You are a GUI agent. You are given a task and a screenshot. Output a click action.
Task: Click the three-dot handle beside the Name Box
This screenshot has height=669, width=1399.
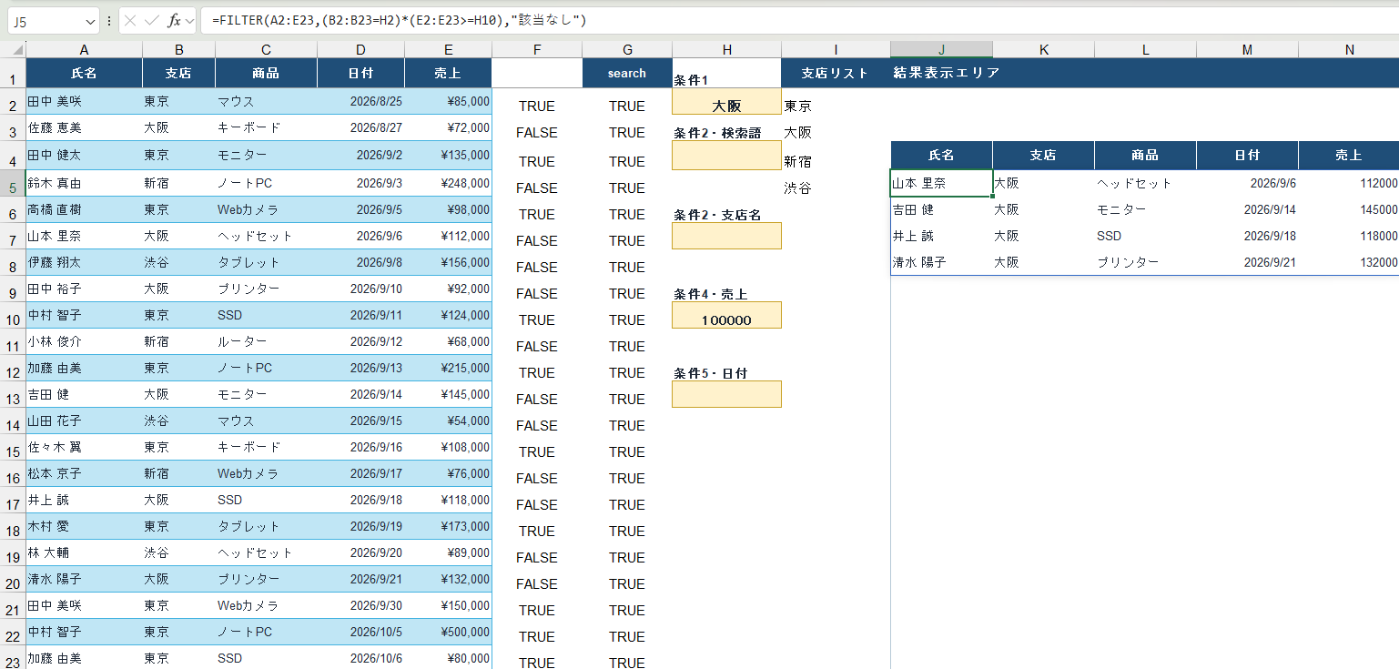pos(109,20)
